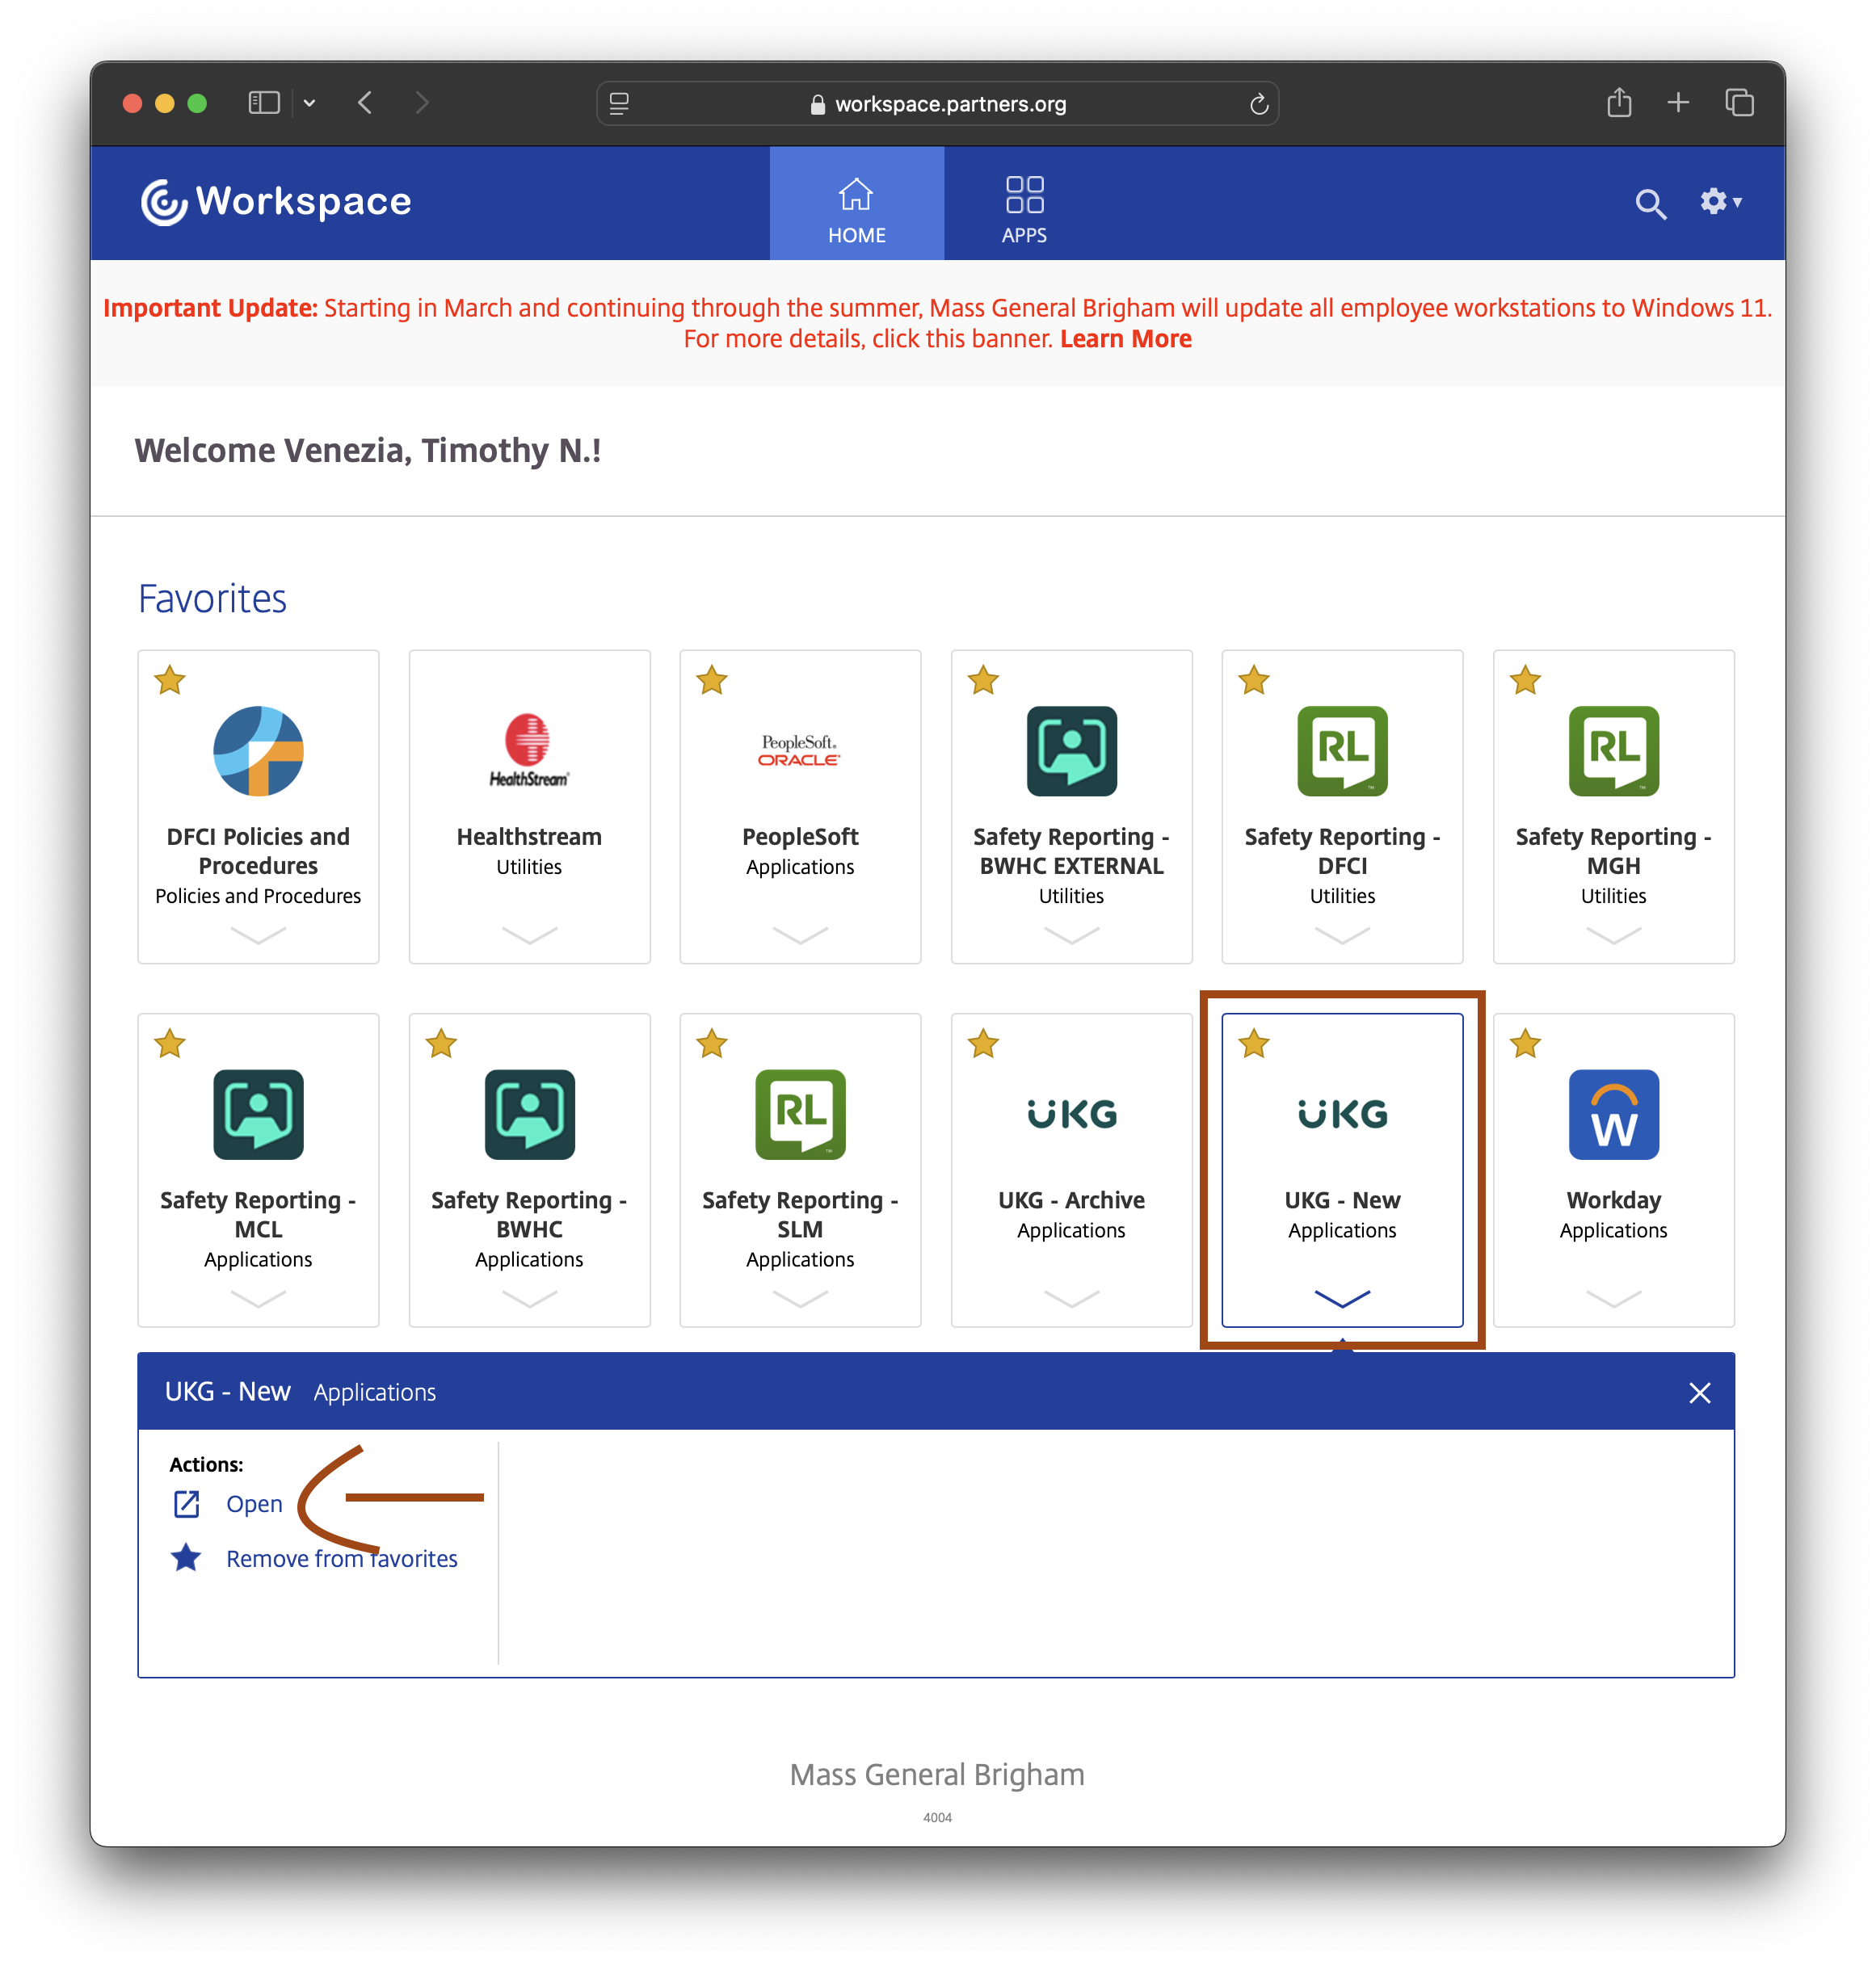Open the settings gear menu
The width and height of the screenshot is (1876, 1966).
pos(1720,202)
